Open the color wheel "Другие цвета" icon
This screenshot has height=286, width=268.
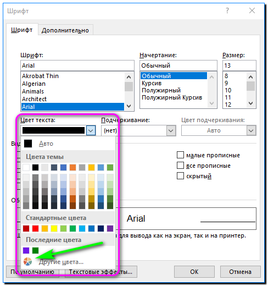click(28, 261)
